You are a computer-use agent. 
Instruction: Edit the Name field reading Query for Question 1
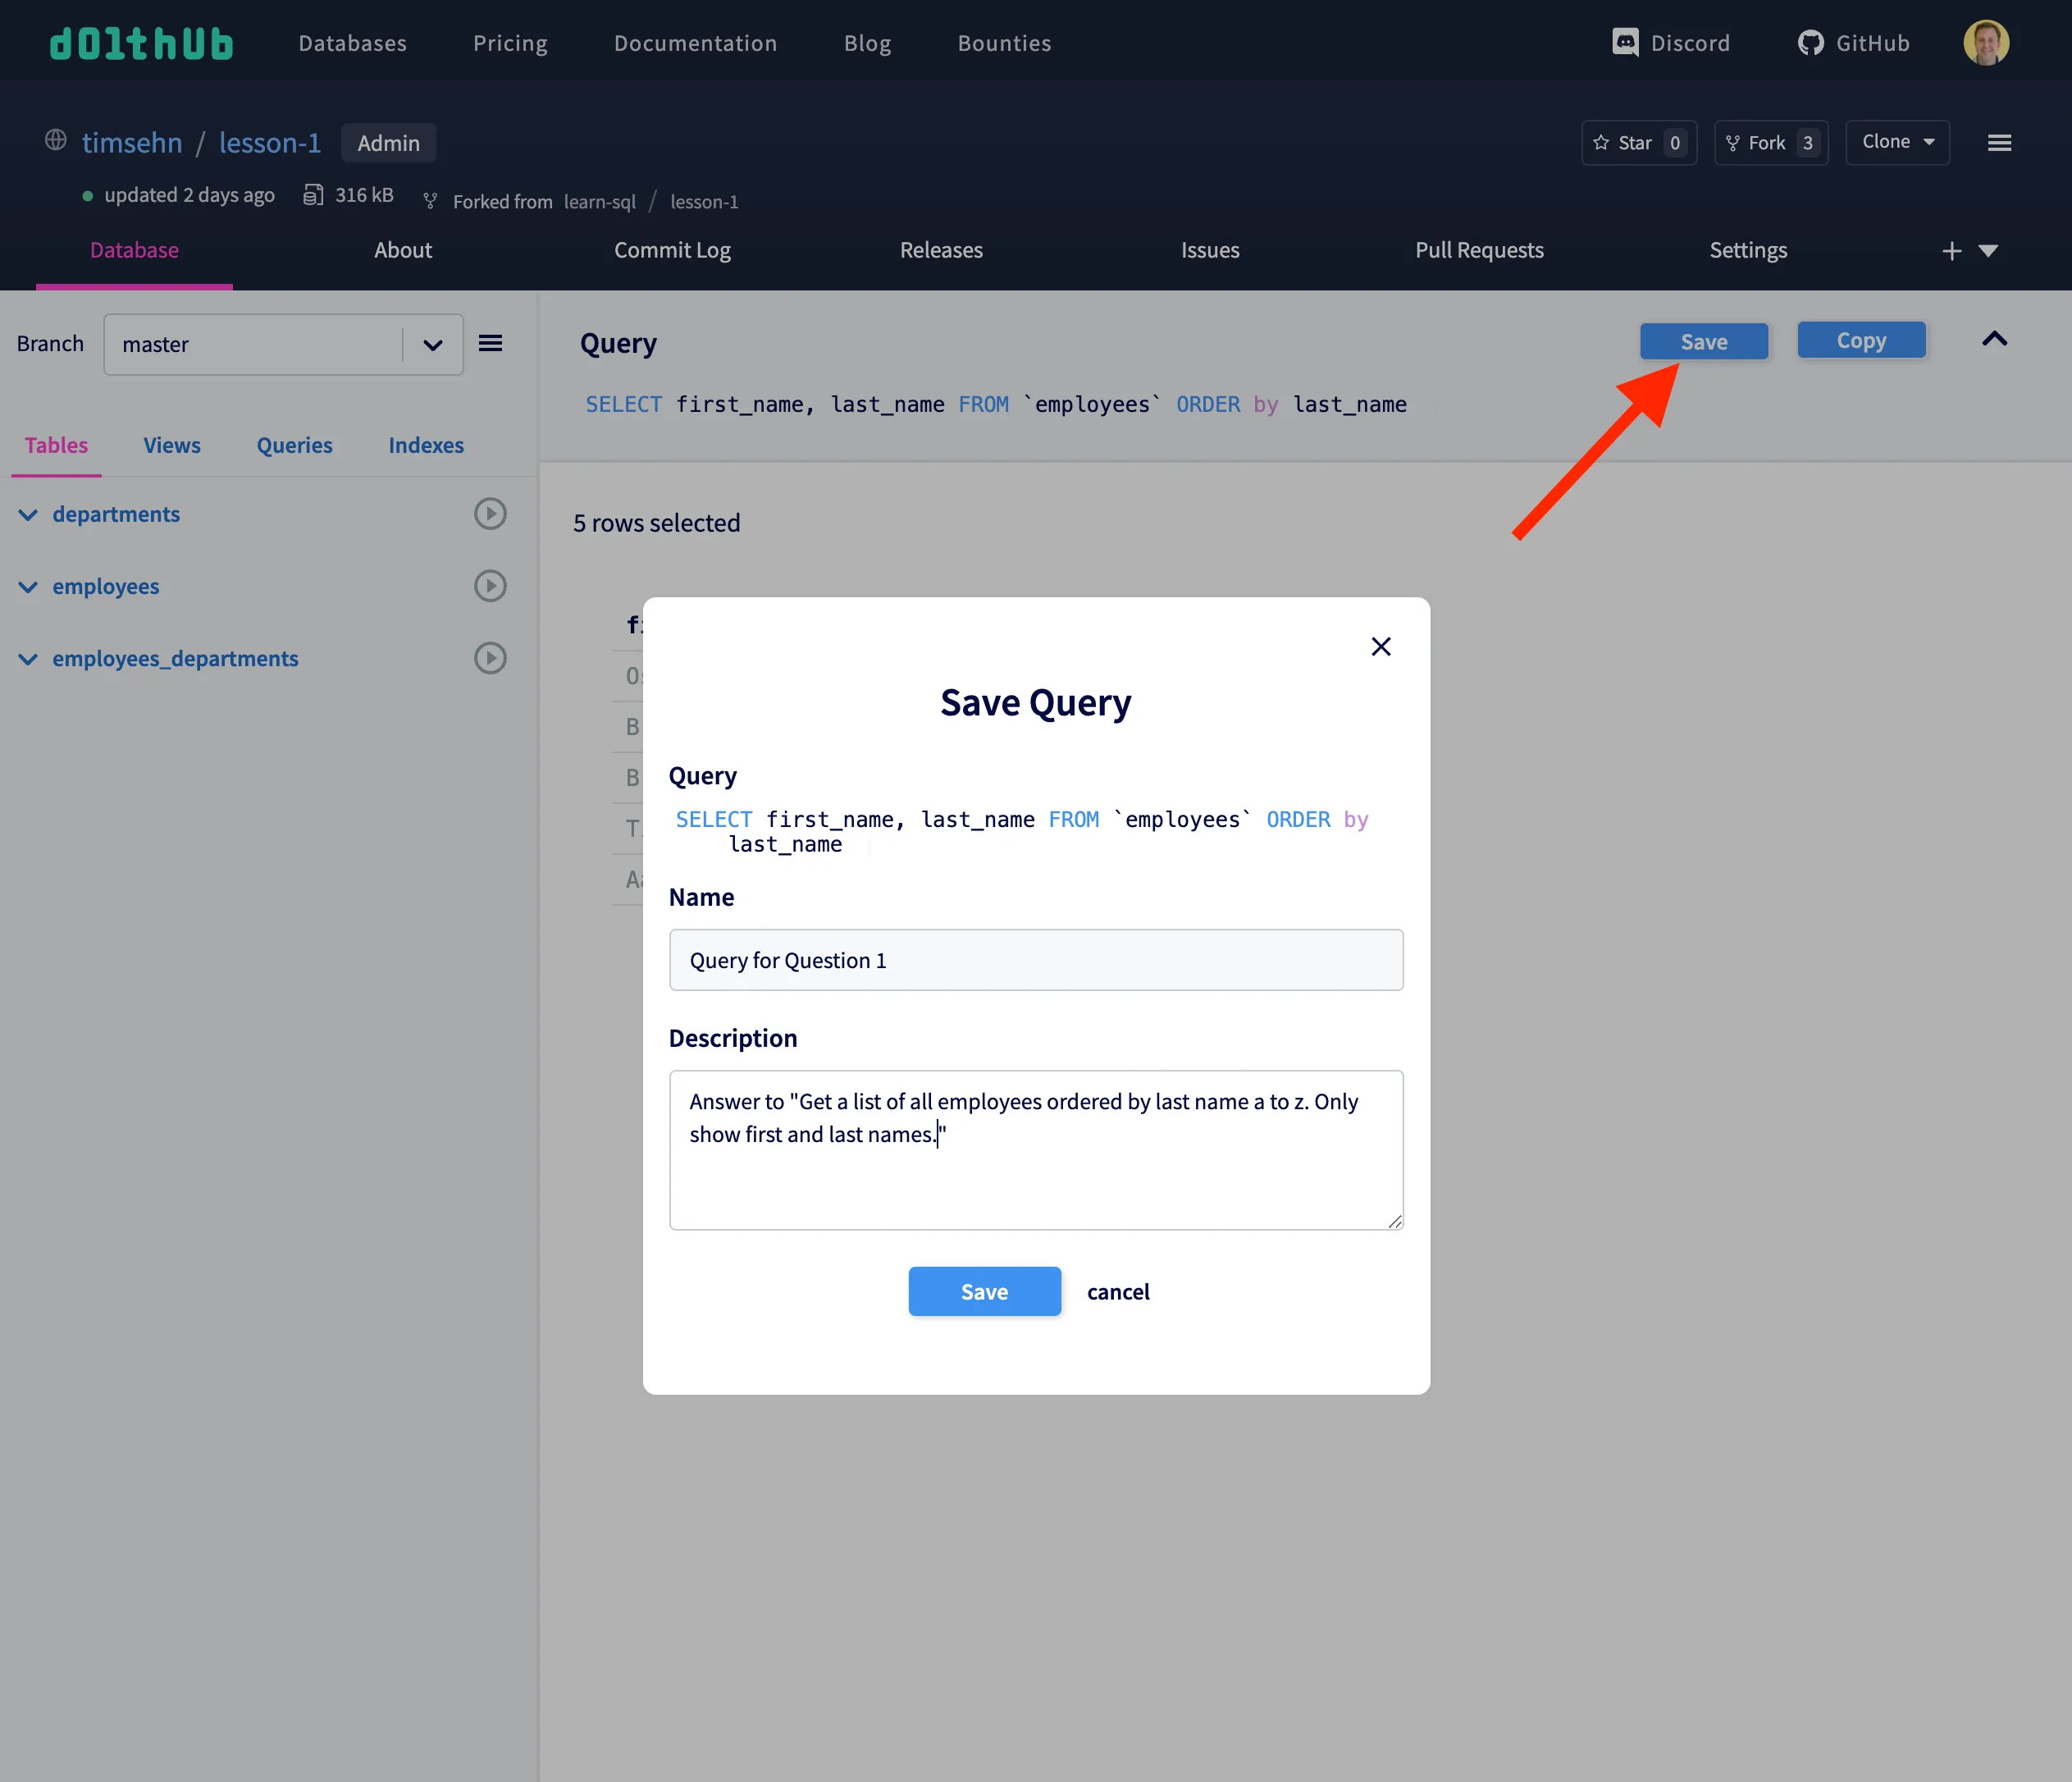(x=1036, y=960)
